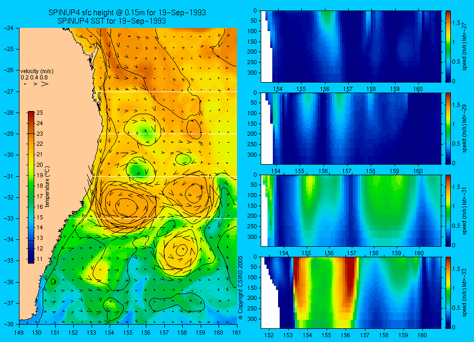Click the speed color bar beside the lat=-31 section
The width and height of the screenshot is (474, 342).
click(x=448, y=210)
